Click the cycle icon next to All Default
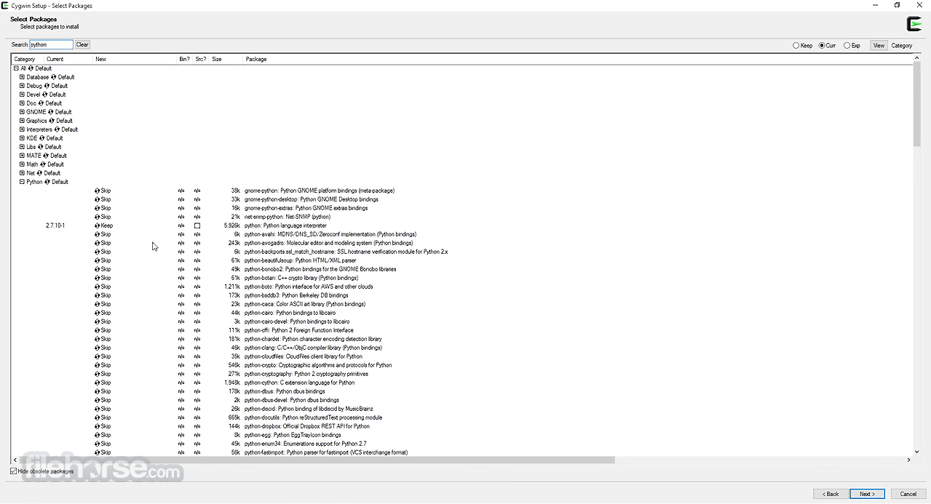Screen dimensions: 931x504 31,68
